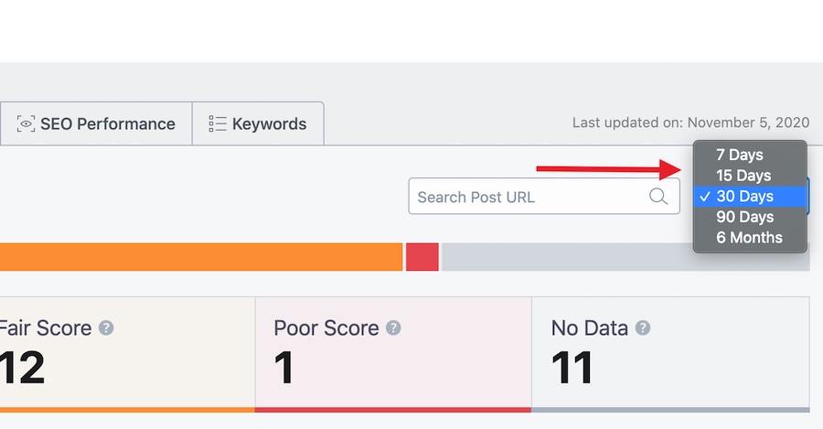Pick 90 Days time range
Screen dimensions: 823x429
(x=750, y=217)
